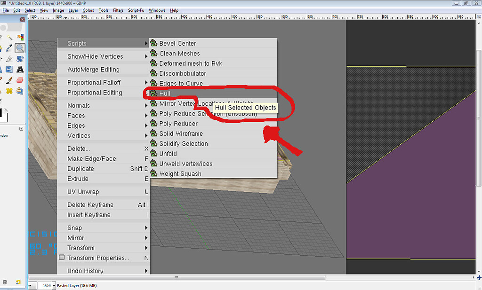The height and width of the screenshot is (290, 482).
Task: Select Hull from the Scripts submenu
Action: point(166,93)
